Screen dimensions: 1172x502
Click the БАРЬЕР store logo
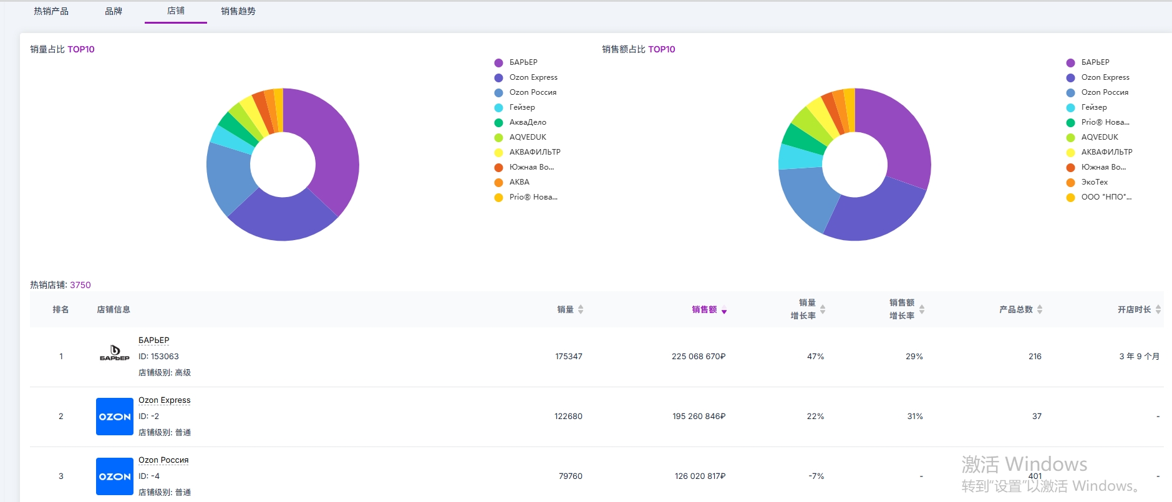click(x=115, y=354)
